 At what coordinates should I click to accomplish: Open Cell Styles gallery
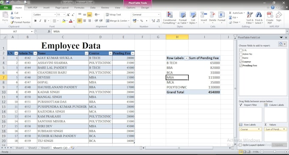tap(193, 18)
